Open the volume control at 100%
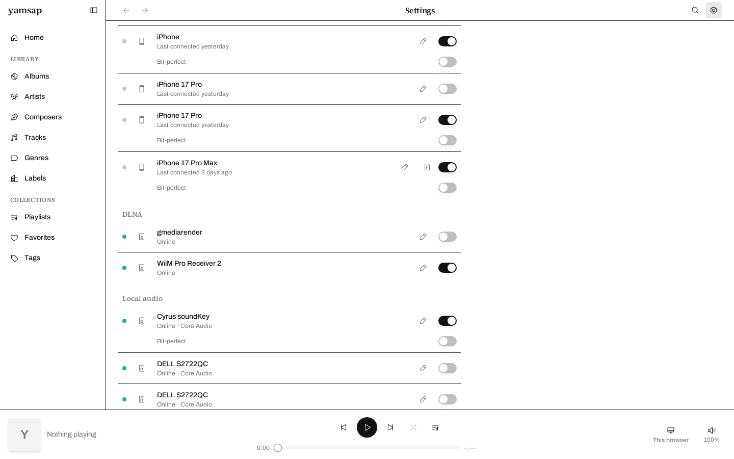The width and height of the screenshot is (734, 459). (x=712, y=435)
